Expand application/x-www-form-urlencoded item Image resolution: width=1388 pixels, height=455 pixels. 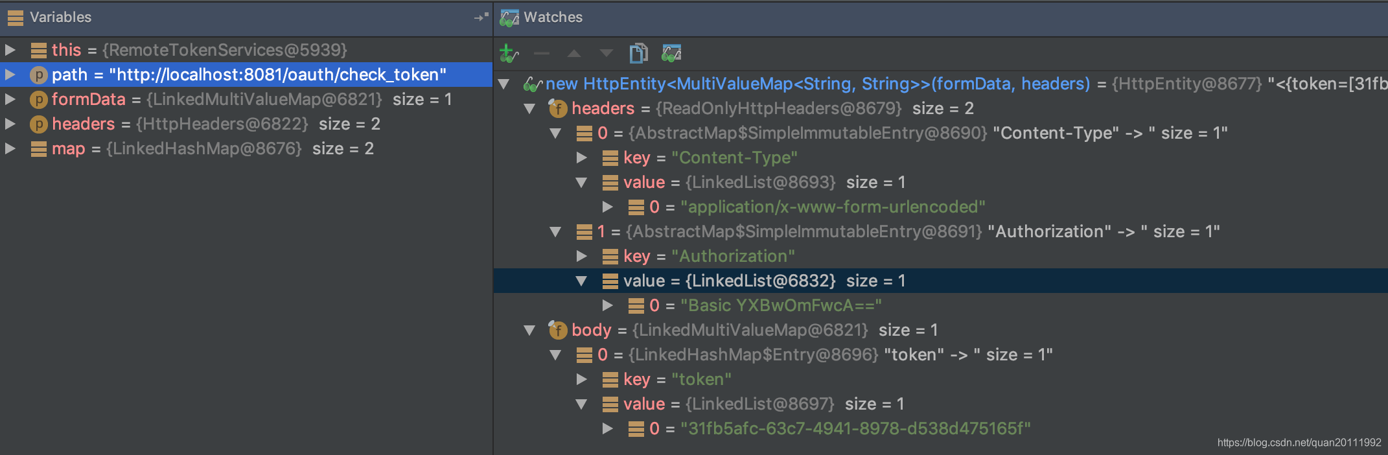tap(607, 207)
